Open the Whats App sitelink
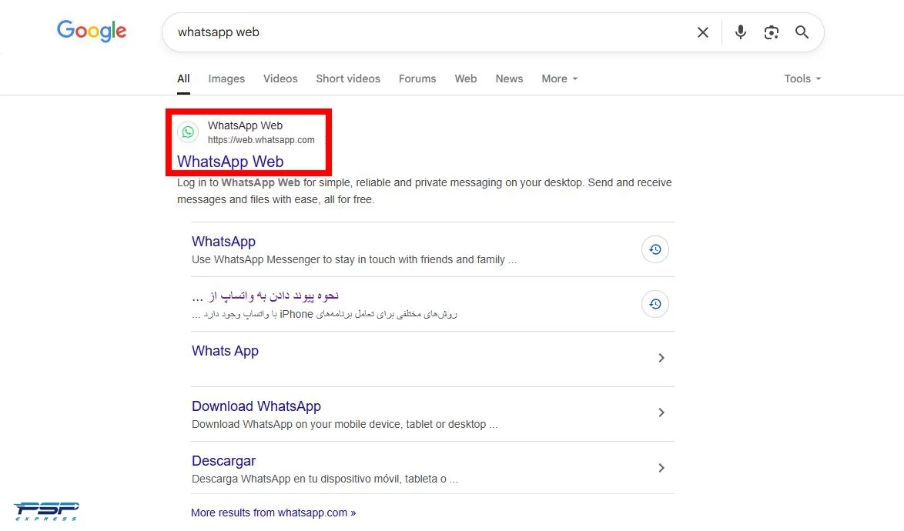Viewport: 904px width, 531px height. pyautogui.click(x=225, y=351)
